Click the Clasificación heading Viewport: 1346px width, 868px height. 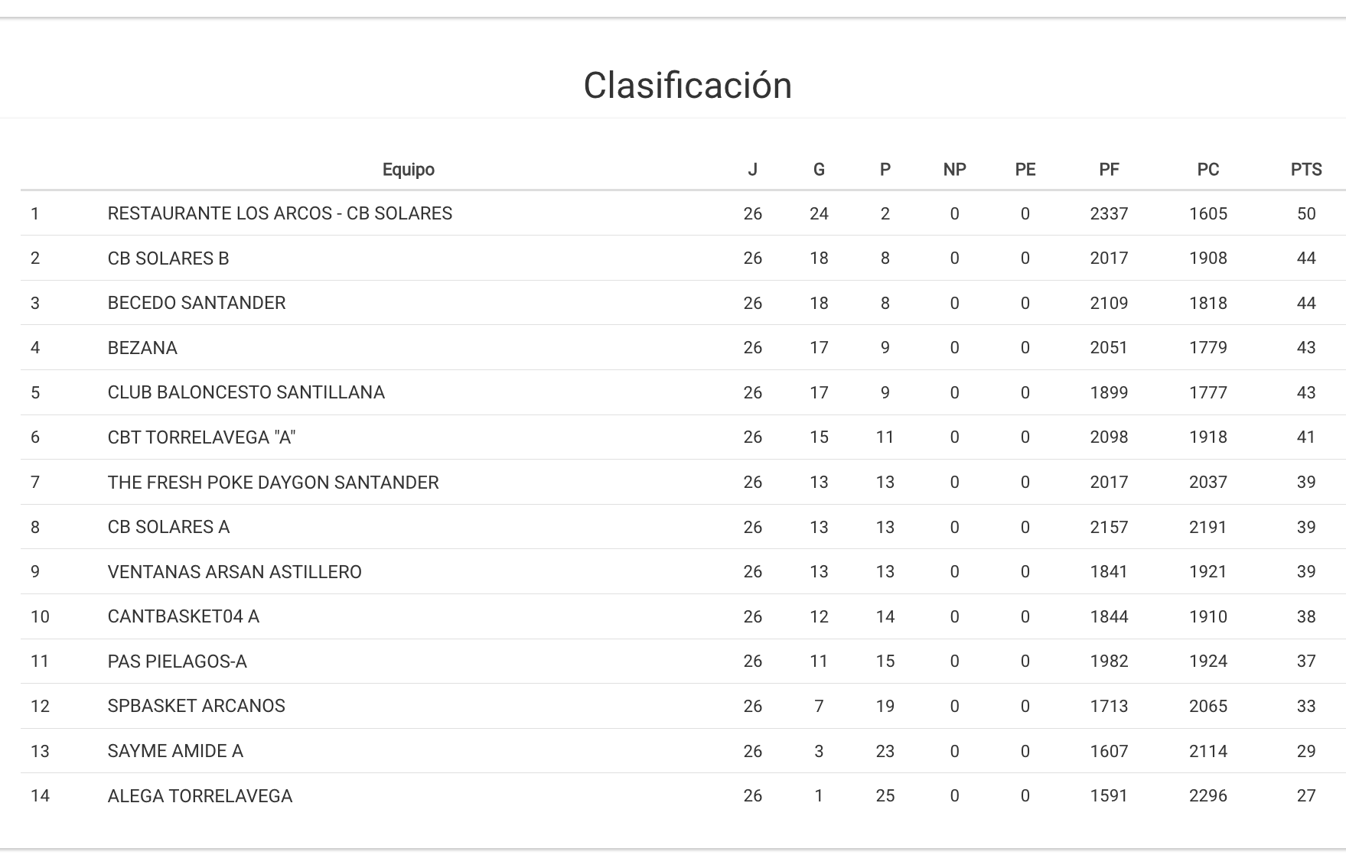(x=687, y=85)
